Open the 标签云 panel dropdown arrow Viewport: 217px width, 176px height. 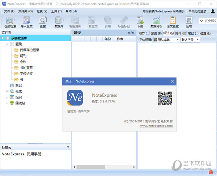(x=68, y=147)
